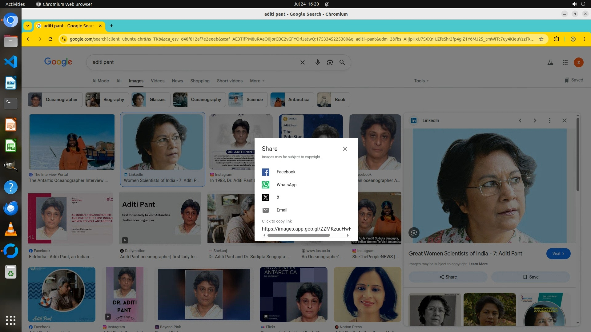Switch to the News tab

(x=177, y=81)
